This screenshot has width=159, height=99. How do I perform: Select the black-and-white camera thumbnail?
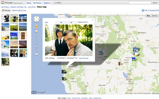pyautogui.click(x=5, y=18)
